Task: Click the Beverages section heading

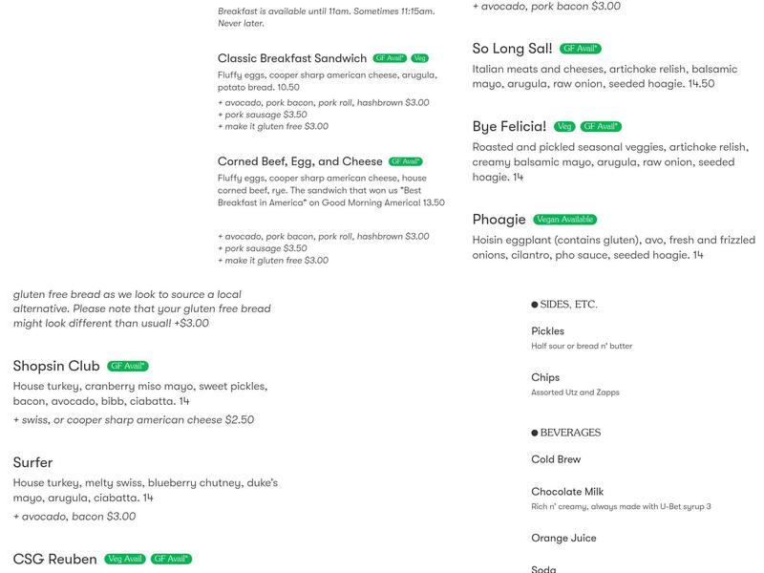Action: [570, 433]
